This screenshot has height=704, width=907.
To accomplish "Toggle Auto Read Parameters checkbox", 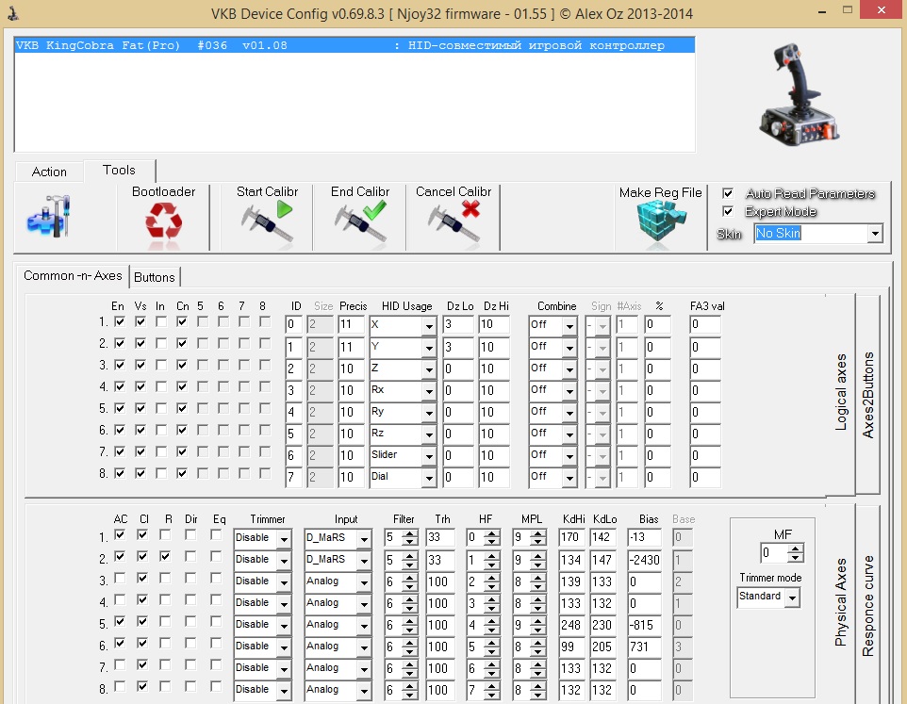I will pos(728,193).
